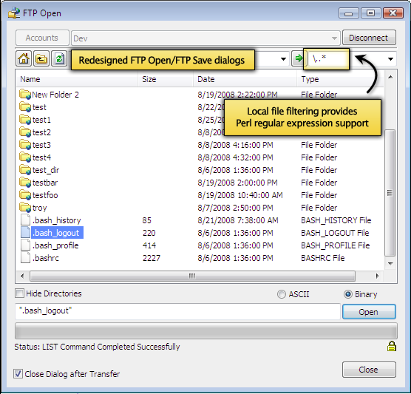Select the New Folder 2 folder icon
411x394 pixels.
click(25, 95)
